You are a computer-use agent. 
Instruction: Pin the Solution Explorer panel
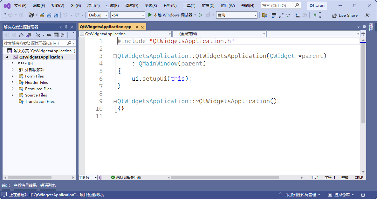coord(66,27)
